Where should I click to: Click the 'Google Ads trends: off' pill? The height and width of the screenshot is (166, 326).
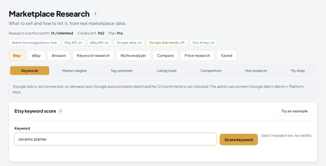(x=167, y=43)
